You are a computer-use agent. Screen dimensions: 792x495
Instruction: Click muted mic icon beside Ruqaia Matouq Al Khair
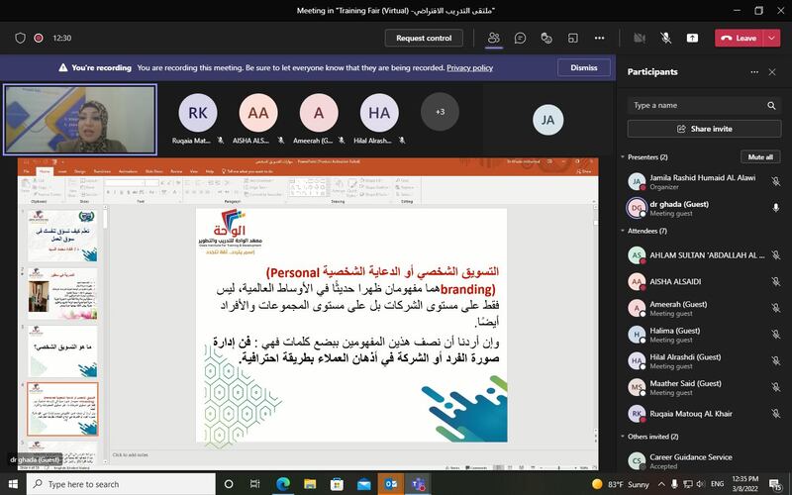point(776,414)
